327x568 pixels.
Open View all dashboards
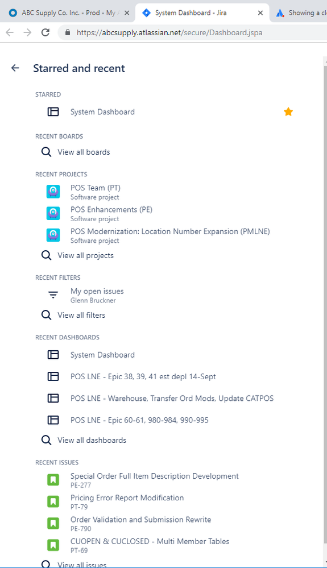(x=92, y=440)
